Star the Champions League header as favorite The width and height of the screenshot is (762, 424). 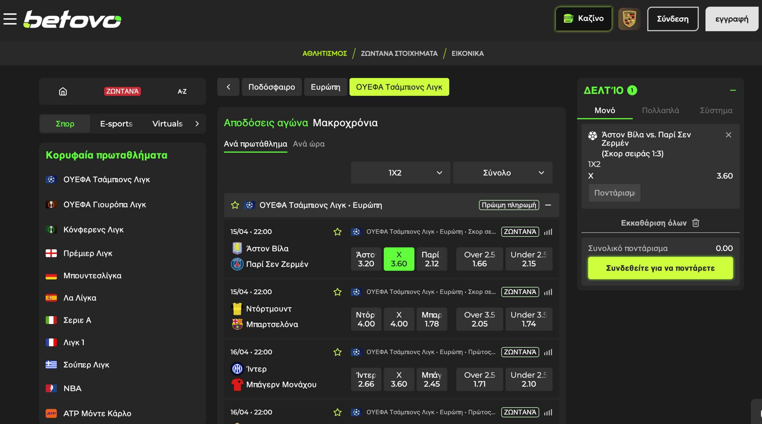pos(235,205)
